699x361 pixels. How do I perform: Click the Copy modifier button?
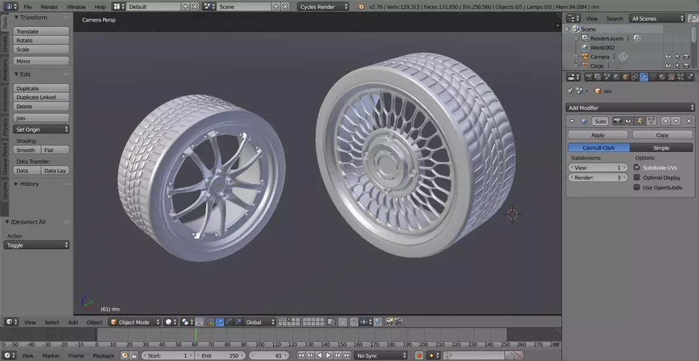[662, 135]
